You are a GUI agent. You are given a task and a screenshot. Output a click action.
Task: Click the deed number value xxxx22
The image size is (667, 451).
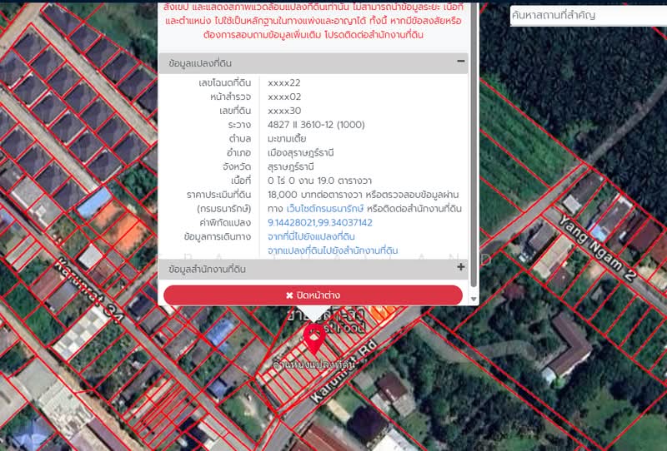pyautogui.click(x=283, y=83)
